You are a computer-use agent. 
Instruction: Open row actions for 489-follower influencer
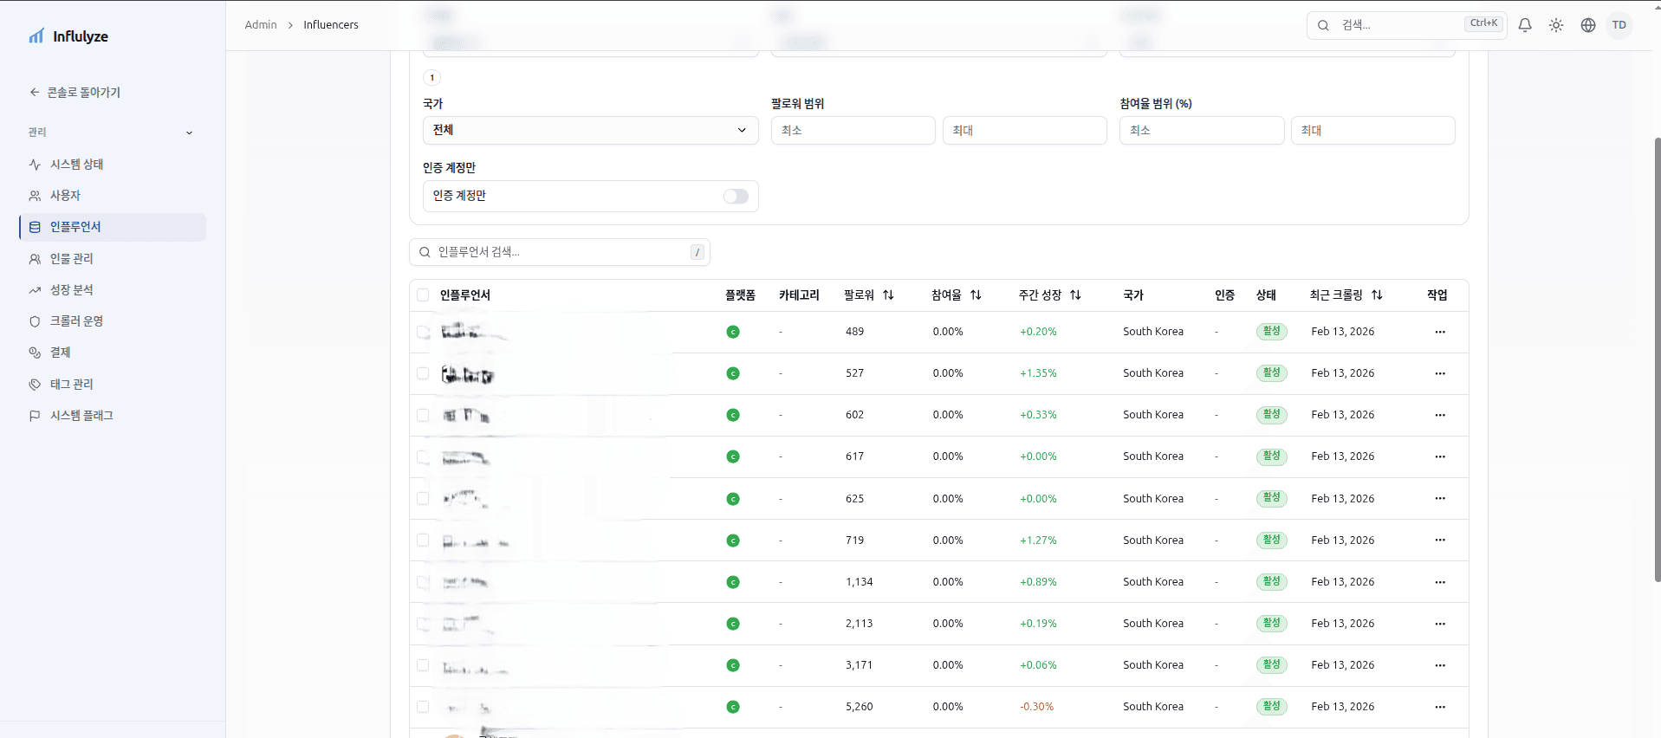[1439, 332]
